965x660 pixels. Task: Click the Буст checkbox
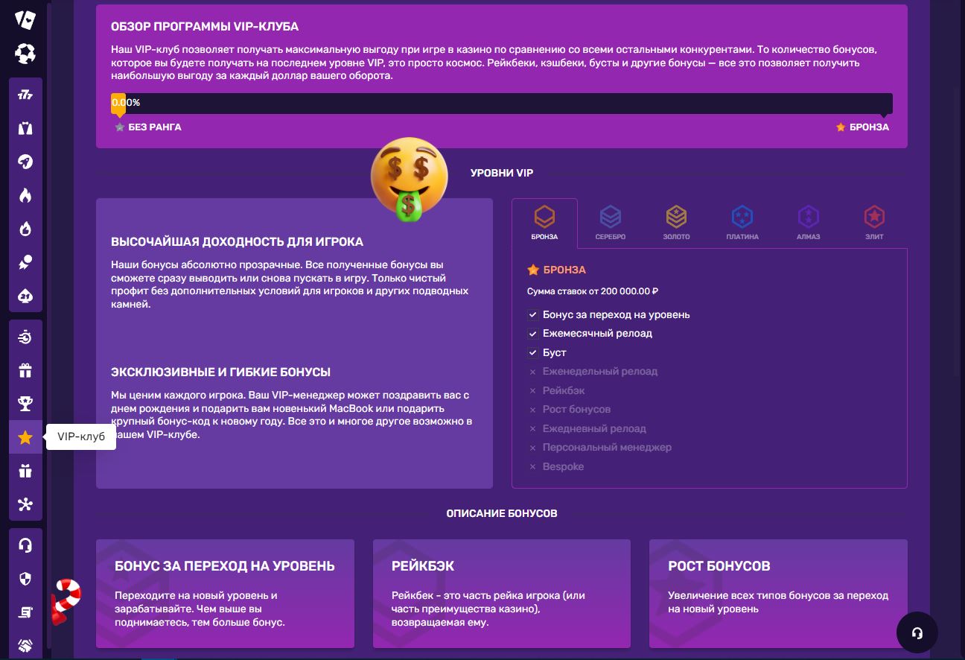pyautogui.click(x=532, y=352)
